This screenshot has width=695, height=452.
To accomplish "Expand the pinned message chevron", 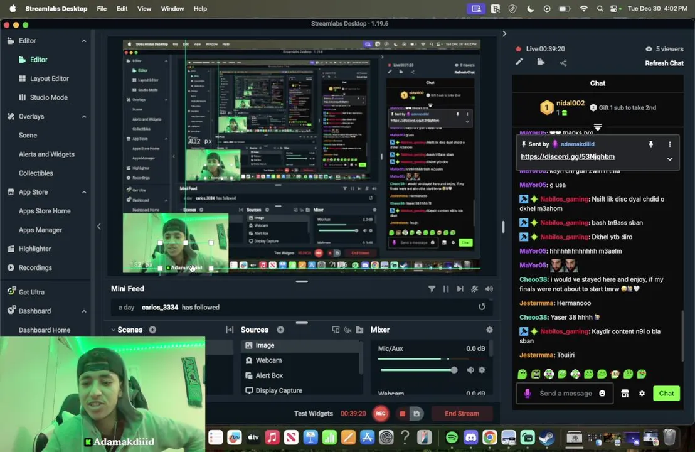I will click(670, 159).
